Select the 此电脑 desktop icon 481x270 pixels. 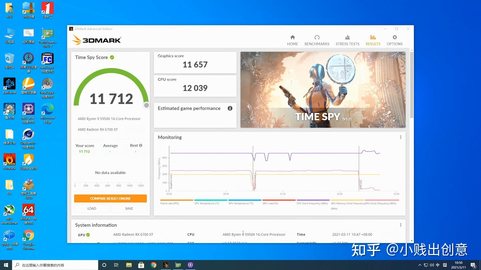click(x=9, y=36)
